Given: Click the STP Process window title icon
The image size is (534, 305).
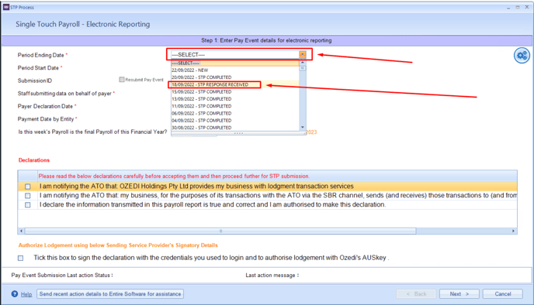Looking at the screenshot, I should click(6, 7).
